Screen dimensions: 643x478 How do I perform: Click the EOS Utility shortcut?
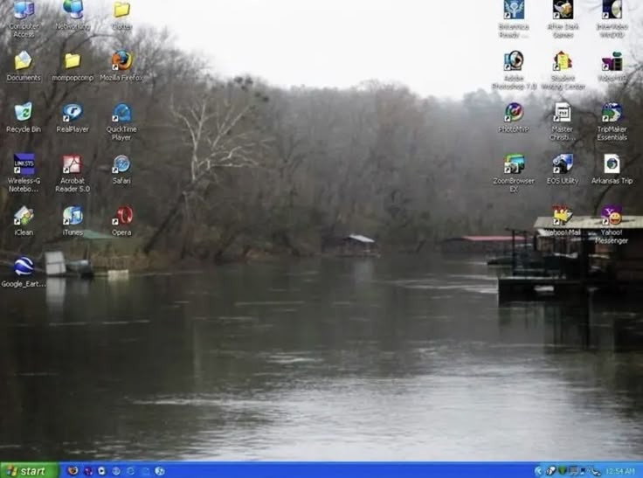(x=563, y=164)
